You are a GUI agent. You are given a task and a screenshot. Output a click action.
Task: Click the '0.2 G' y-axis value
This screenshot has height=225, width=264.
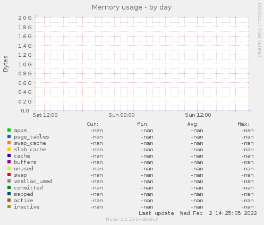pos(25,101)
